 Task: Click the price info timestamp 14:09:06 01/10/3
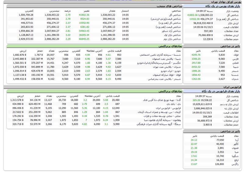click(x=203, y=27)
